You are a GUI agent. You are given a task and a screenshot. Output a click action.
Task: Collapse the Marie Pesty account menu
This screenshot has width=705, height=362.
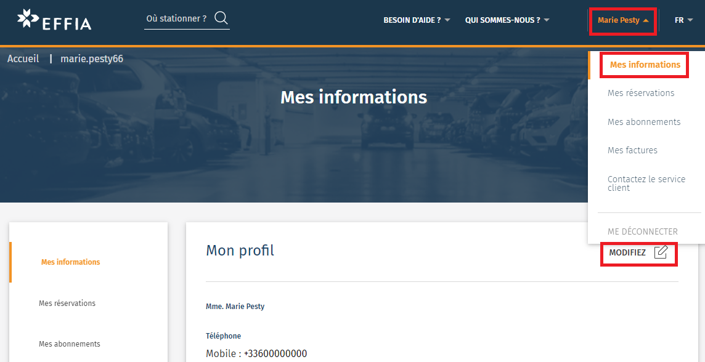click(x=623, y=20)
